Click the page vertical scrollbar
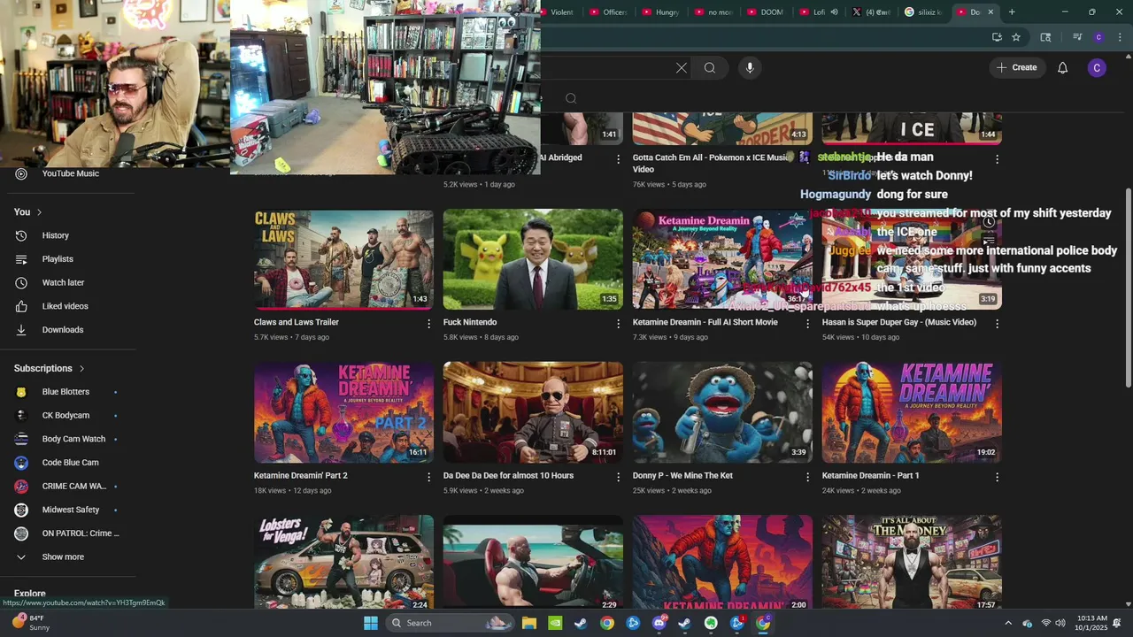1133x637 pixels. [x=1128, y=288]
